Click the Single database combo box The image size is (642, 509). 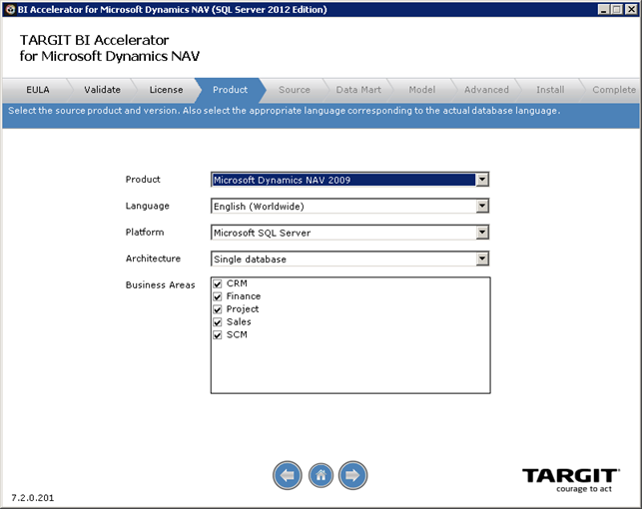[x=350, y=258]
